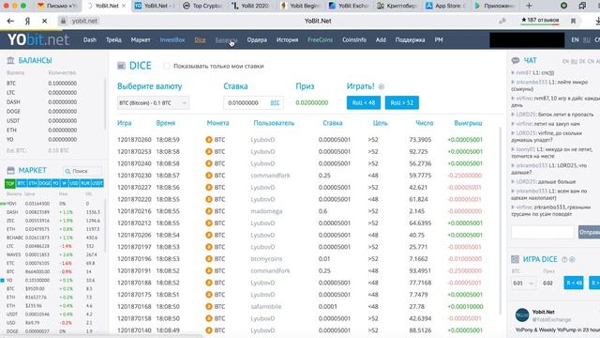Click user commandfork in row 1201870230
The height and width of the screenshot is (338, 600).
pos(270,176)
